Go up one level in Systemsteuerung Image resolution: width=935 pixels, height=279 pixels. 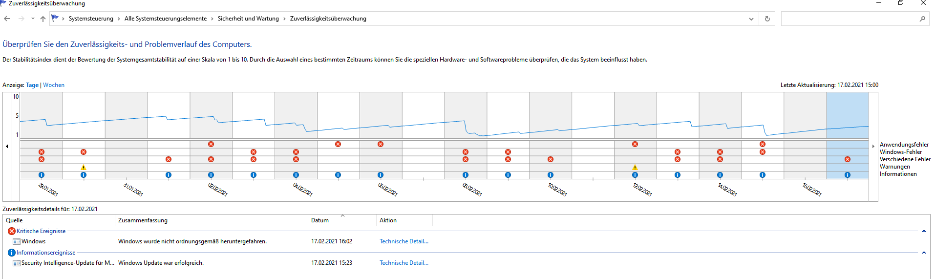pyautogui.click(x=43, y=19)
